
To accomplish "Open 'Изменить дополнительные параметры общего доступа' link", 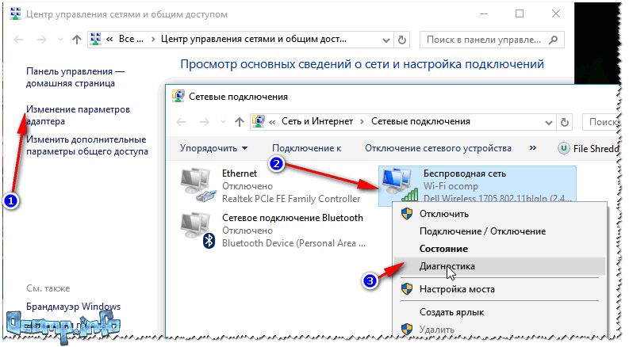I will point(87,146).
